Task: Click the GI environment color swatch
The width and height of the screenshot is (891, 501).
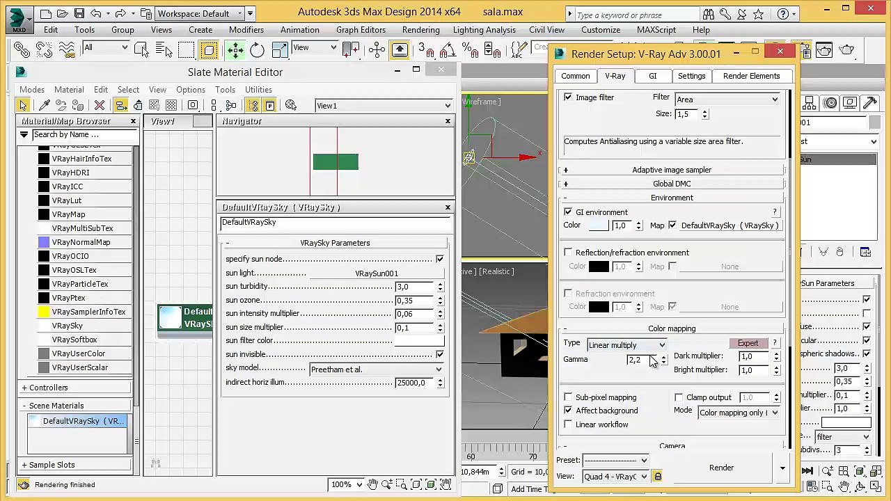Action: coord(598,225)
